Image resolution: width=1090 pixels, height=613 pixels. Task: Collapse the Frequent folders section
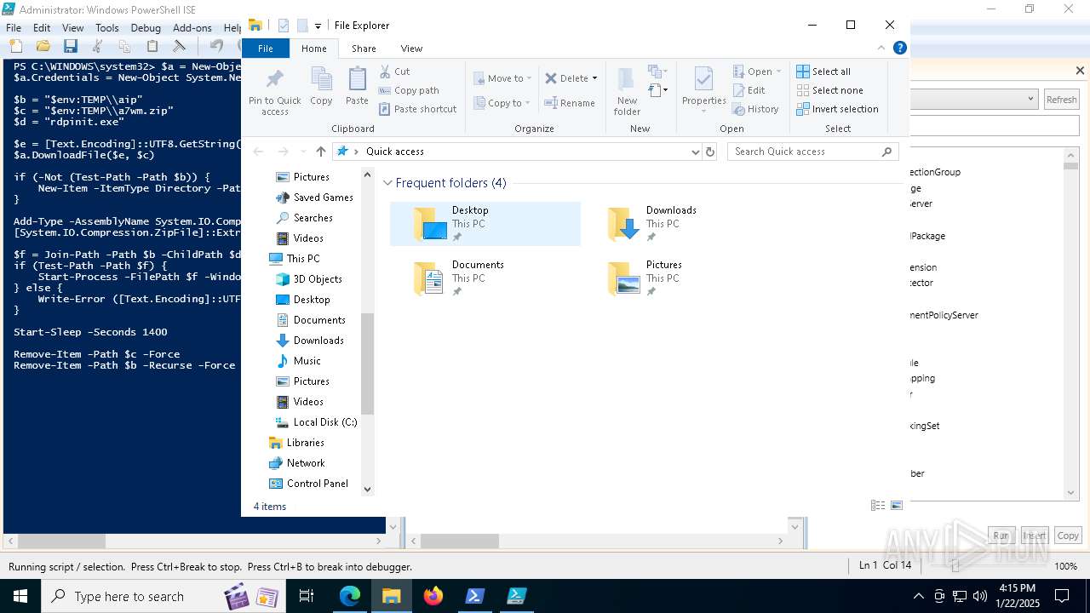coord(387,183)
